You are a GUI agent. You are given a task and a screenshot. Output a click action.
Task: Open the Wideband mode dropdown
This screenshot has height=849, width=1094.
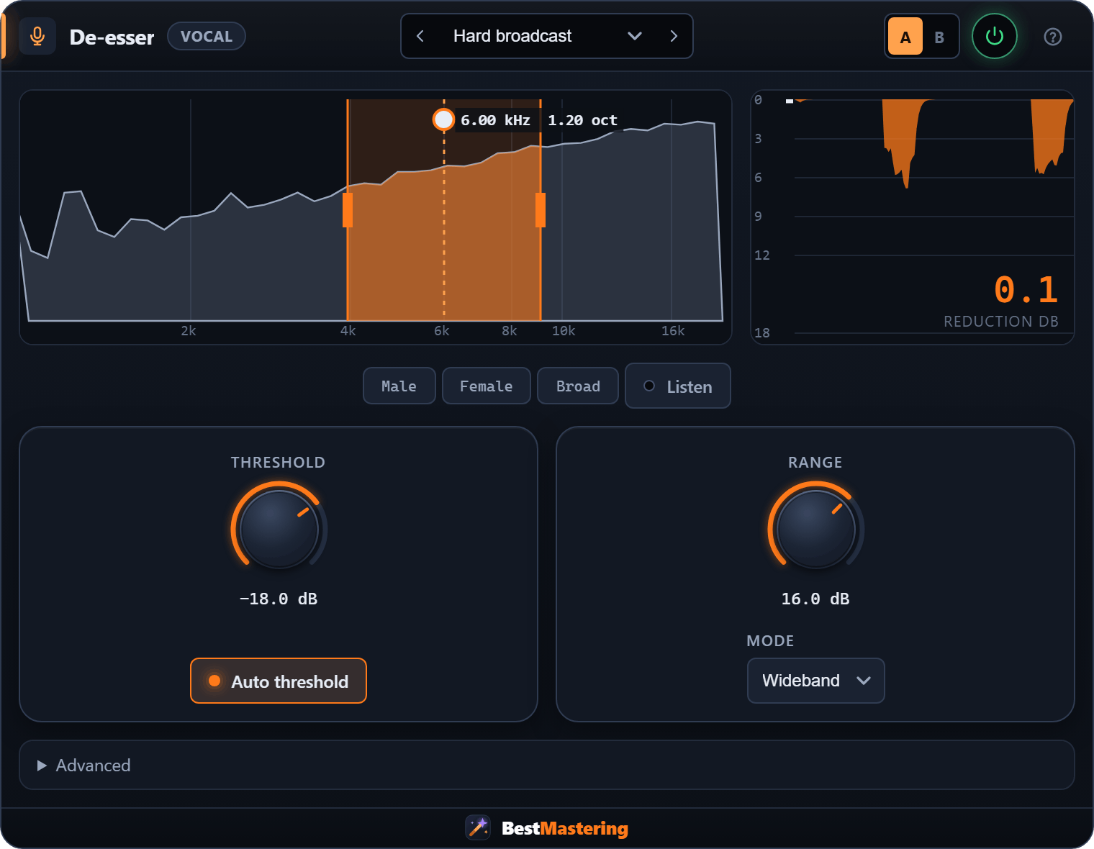click(x=815, y=681)
